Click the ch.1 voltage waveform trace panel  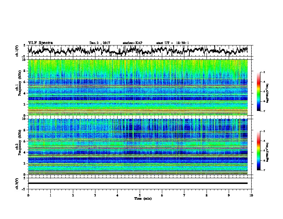point(139,51)
